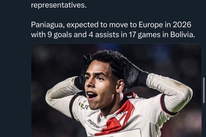The image size is (206, 137).
Task: Click the word "Bolivia." in the tweet
Action: coord(183,35)
